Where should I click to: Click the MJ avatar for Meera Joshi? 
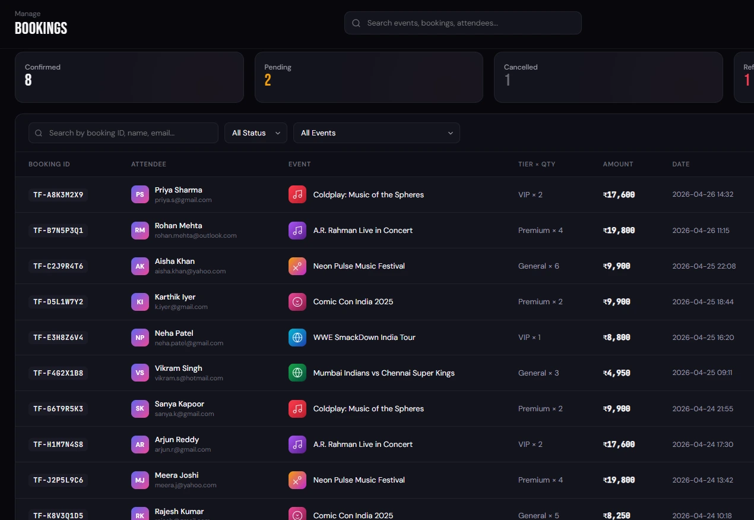pyautogui.click(x=140, y=480)
